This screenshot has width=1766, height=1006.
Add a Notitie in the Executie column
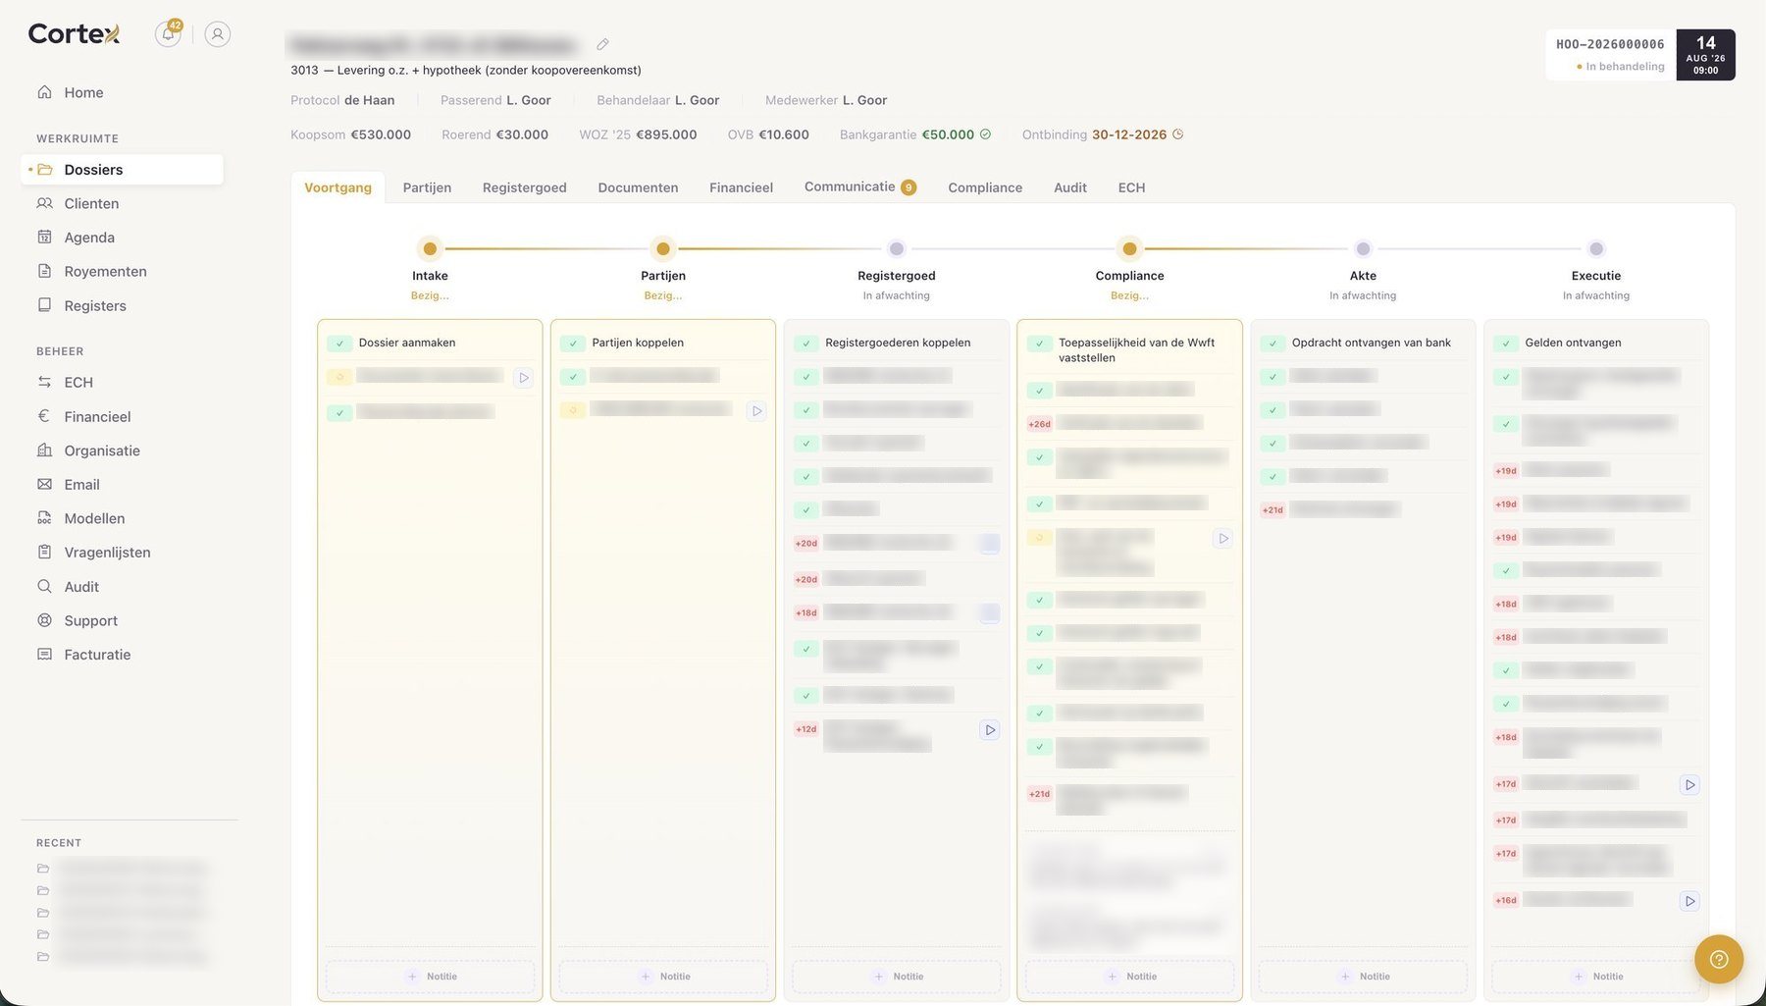pyautogui.click(x=1597, y=977)
